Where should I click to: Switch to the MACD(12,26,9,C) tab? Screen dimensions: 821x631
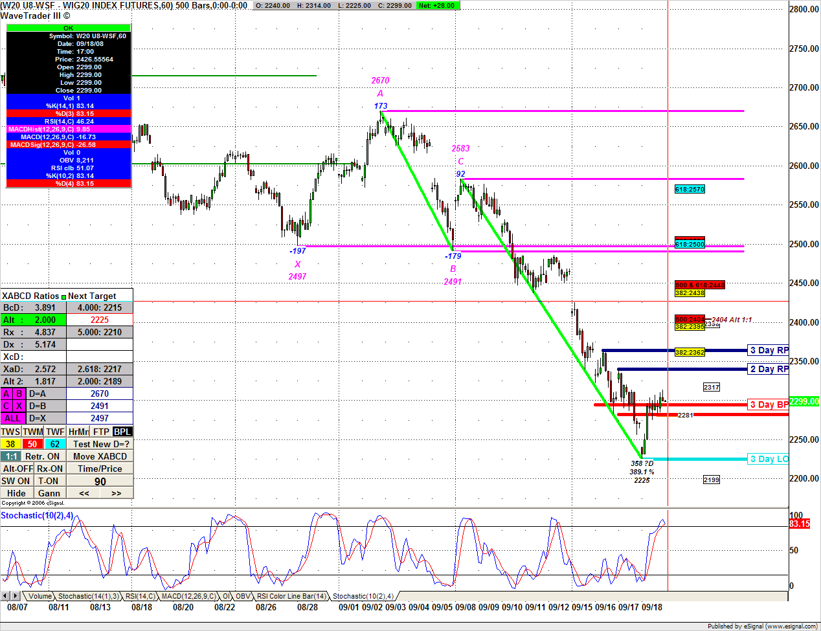click(x=188, y=596)
